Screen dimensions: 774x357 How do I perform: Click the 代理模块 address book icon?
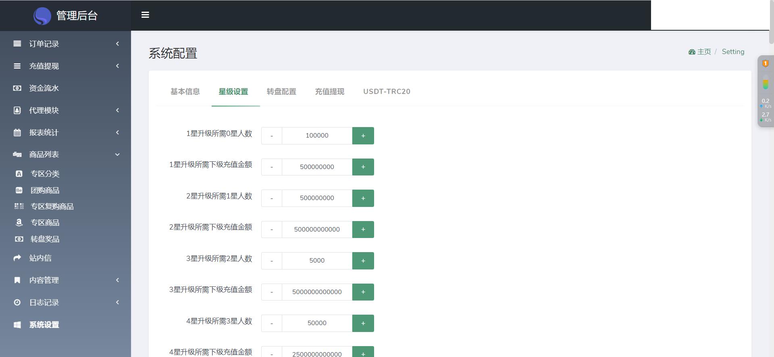17,110
